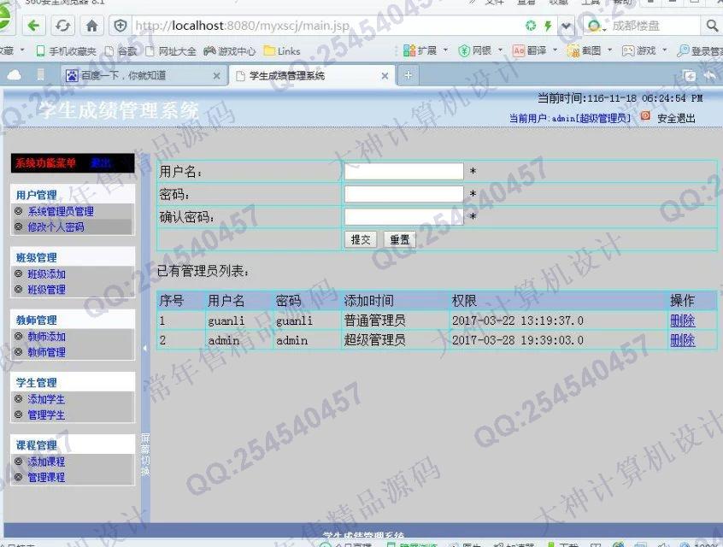Click the localhost URL address field
Viewport: 723px width, 547px height.
click(x=323, y=26)
